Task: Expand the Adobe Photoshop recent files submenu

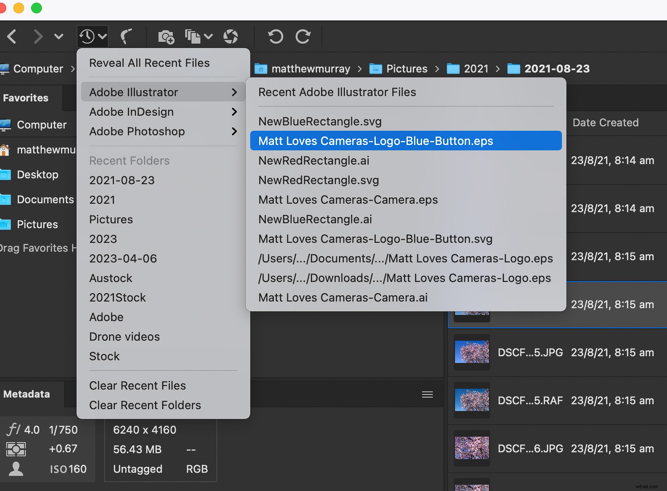Action: [137, 132]
